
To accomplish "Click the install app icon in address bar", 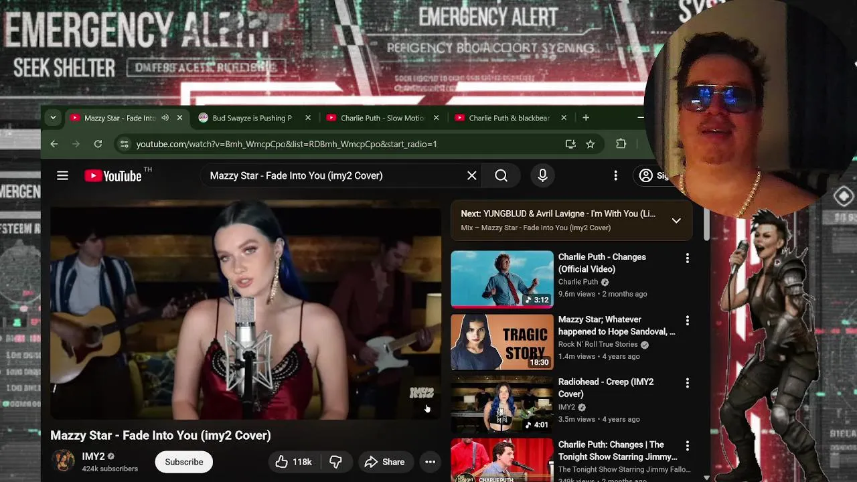I will pos(570,144).
